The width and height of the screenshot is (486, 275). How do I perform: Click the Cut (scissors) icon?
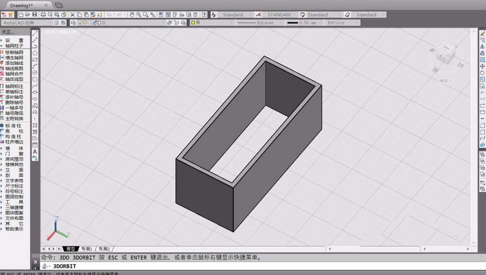point(72,15)
